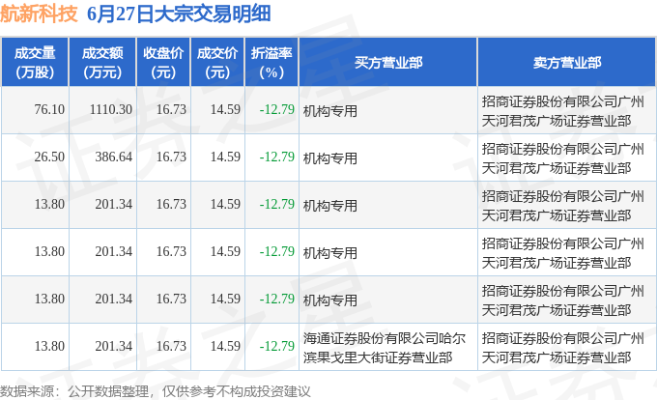
Task: Select the 折溢率(%) column header
Action: [x=271, y=63]
